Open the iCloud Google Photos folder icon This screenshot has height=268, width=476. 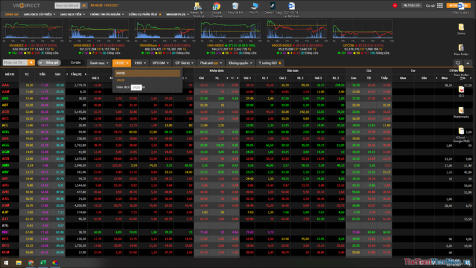pos(461,135)
